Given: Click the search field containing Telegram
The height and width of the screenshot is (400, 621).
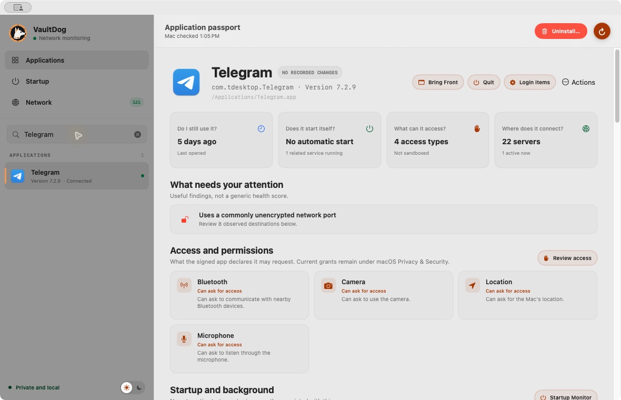Looking at the screenshot, I should 77,135.
